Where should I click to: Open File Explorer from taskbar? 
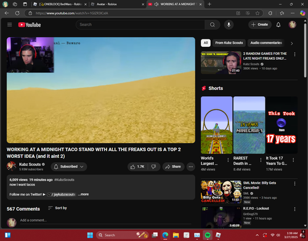[176, 235]
